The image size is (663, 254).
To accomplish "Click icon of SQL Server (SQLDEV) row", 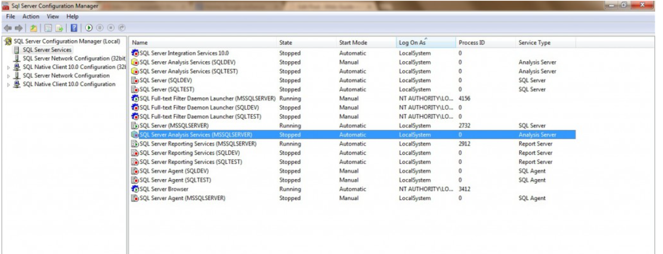I will tap(135, 80).
